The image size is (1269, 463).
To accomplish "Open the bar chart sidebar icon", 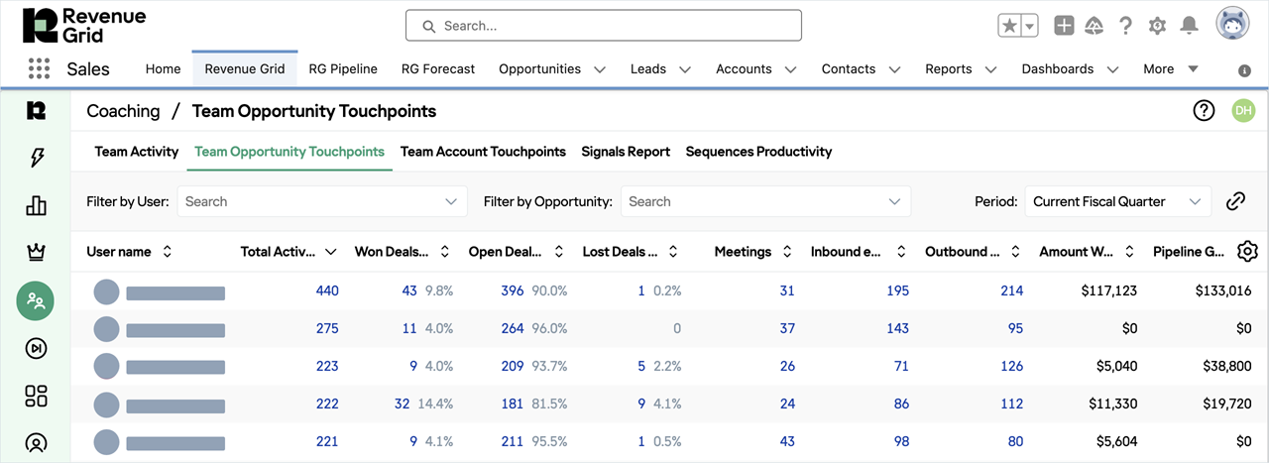I will (37, 205).
